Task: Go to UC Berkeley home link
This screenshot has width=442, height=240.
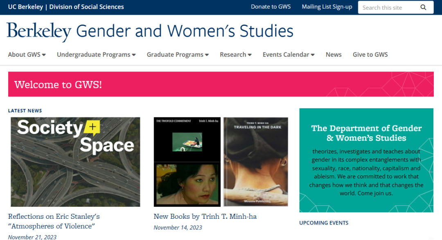Action: coord(25,7)
